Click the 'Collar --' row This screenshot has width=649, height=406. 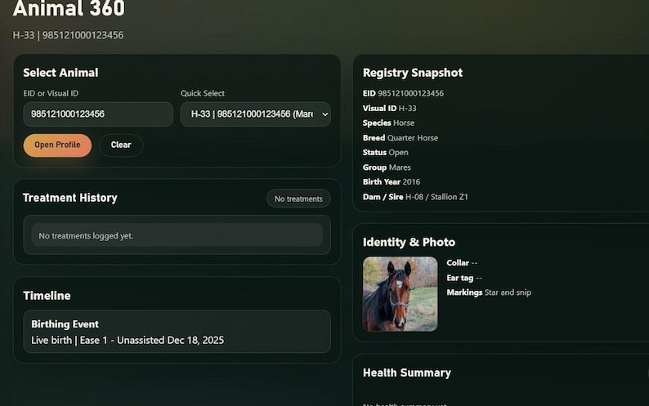pos(462,263)
